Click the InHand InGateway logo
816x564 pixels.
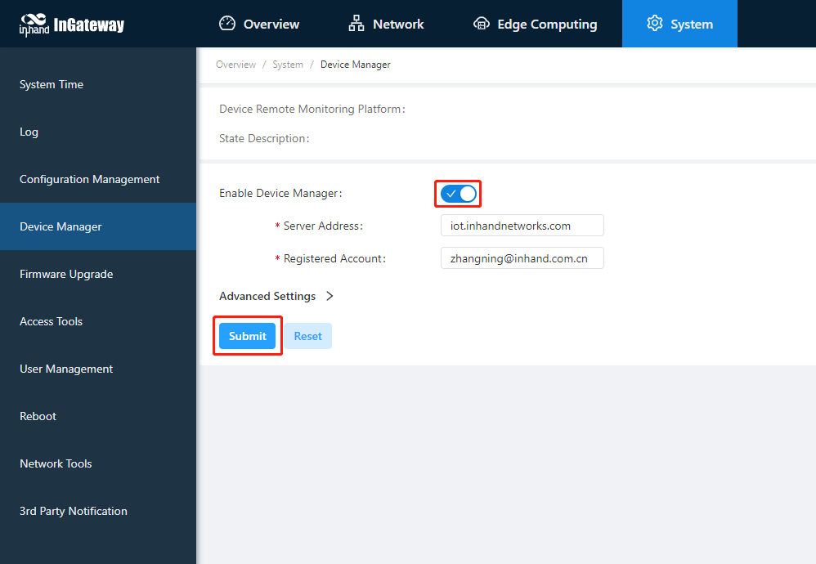click(x=72, y=25)
